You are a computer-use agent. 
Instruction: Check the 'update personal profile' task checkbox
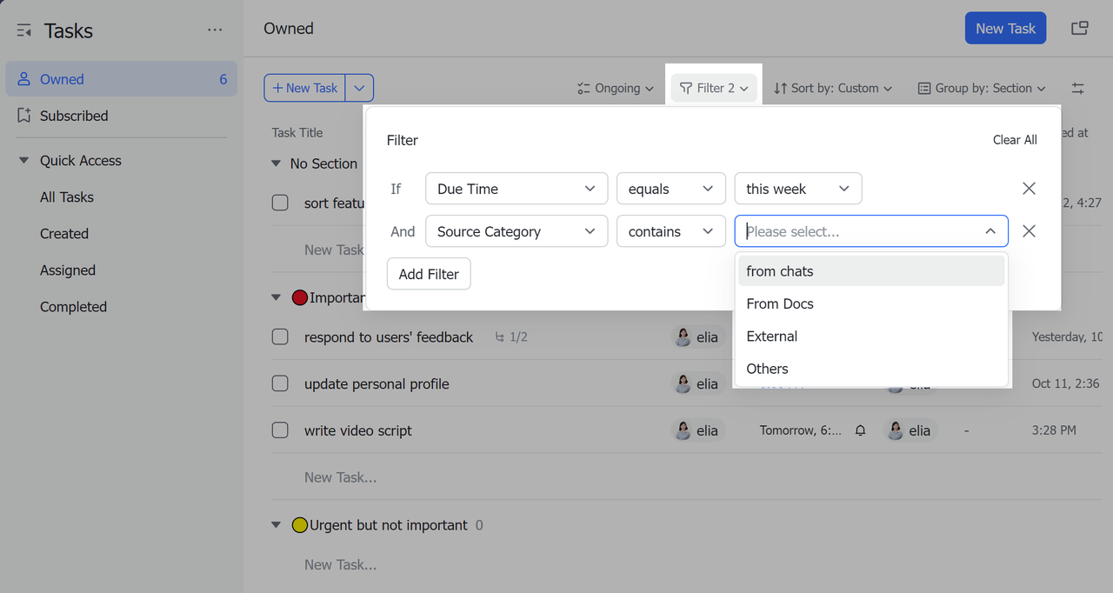pyautogui.click(x=280, y=383)
